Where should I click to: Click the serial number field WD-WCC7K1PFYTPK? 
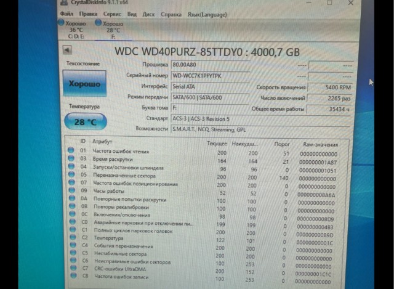(210, 76)
